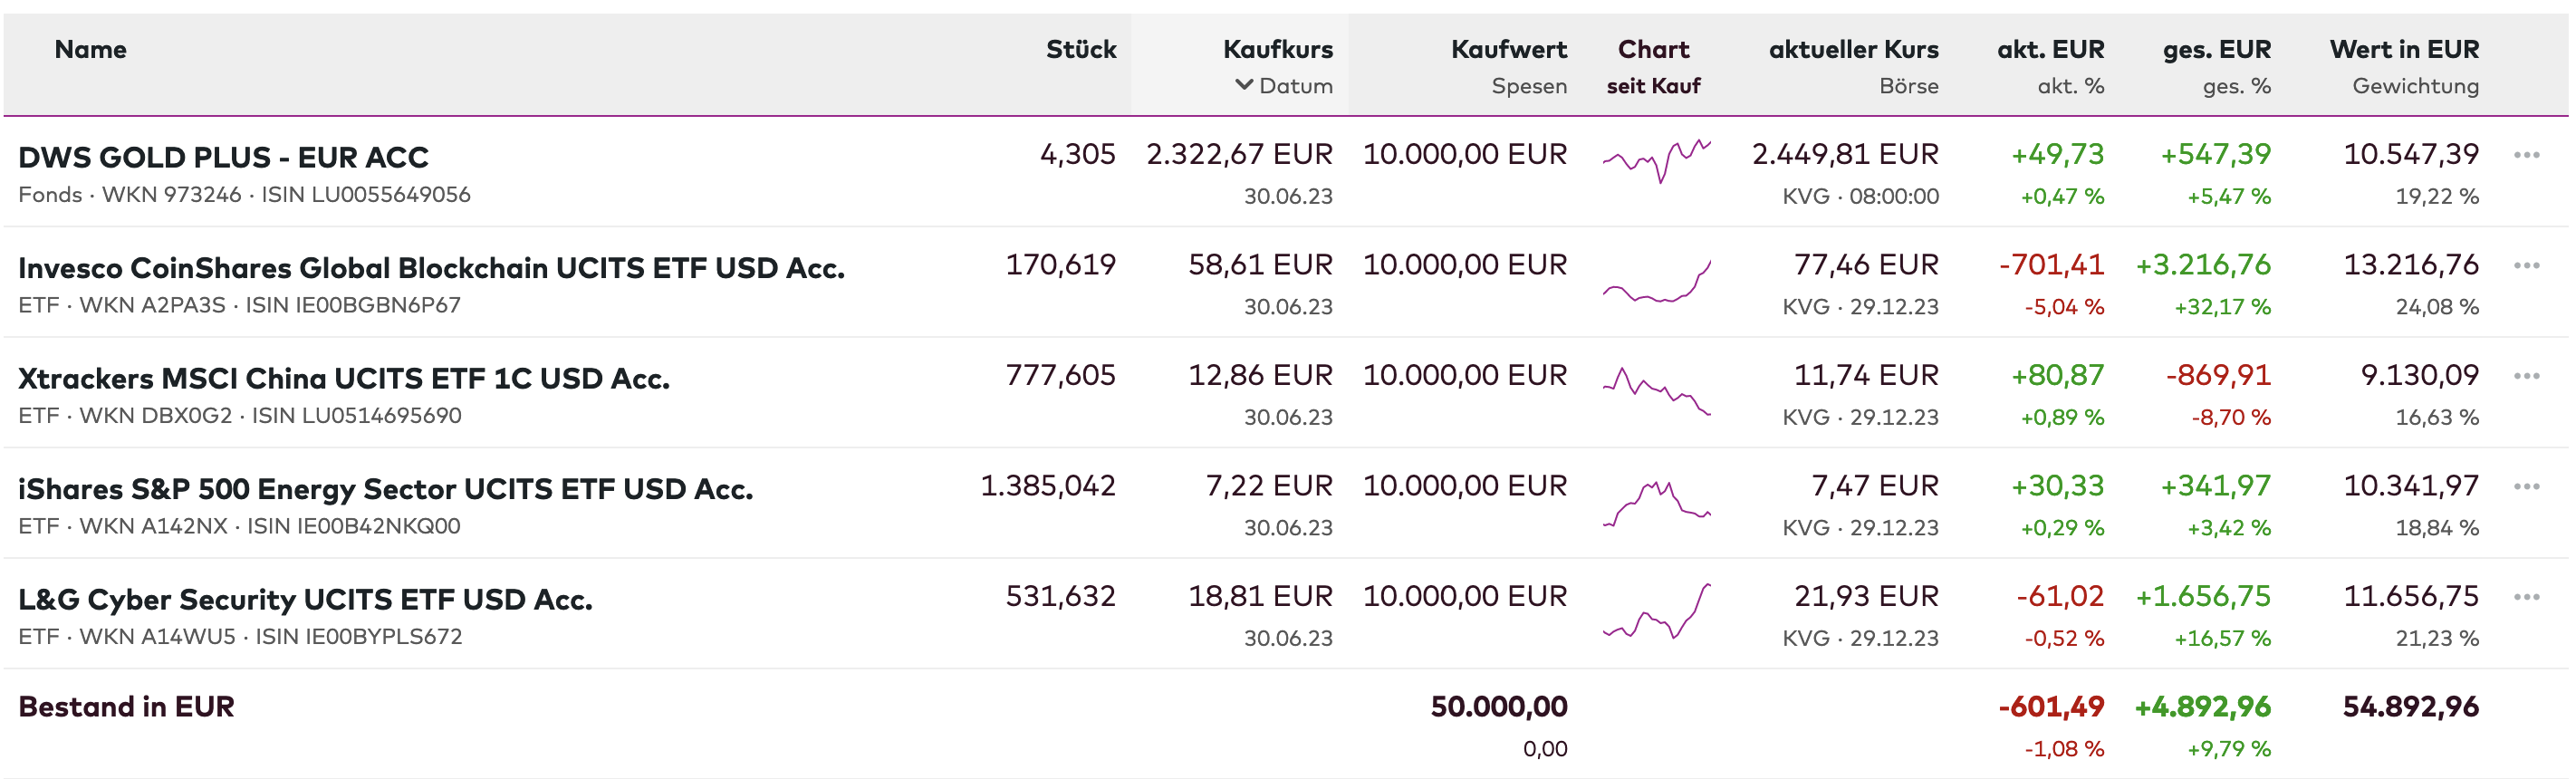Click more actions for L&G Cyber Security
Image resolution: width=2576 pixels, height=779 pixels.
2526,597
